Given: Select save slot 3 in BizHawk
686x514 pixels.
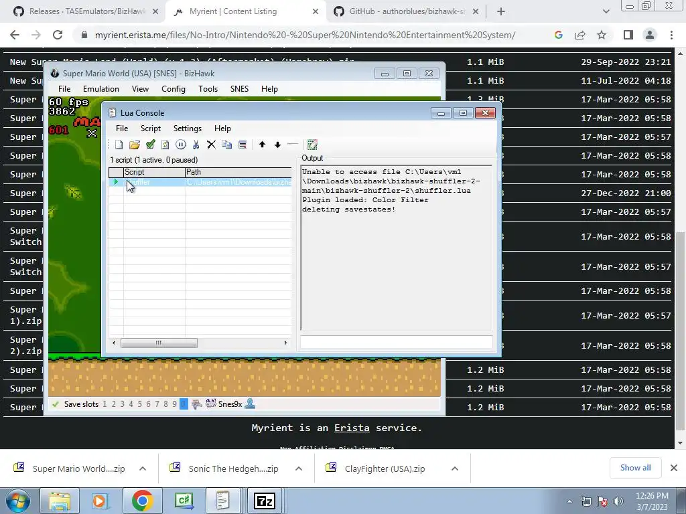Looking at the screenshot, I should (122, 404).
